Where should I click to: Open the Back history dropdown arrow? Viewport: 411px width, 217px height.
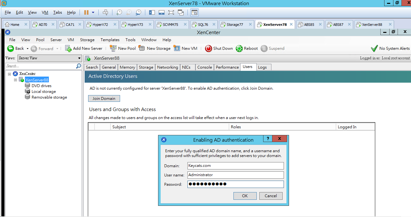tap(27, 49)
